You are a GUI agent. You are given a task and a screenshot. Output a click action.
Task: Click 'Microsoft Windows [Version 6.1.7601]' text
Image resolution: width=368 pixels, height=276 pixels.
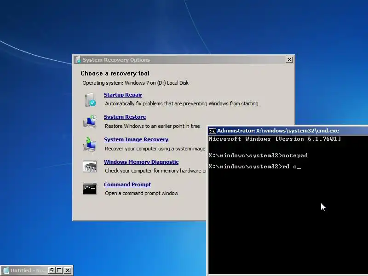pyautogui.click(x=275, y=139)
